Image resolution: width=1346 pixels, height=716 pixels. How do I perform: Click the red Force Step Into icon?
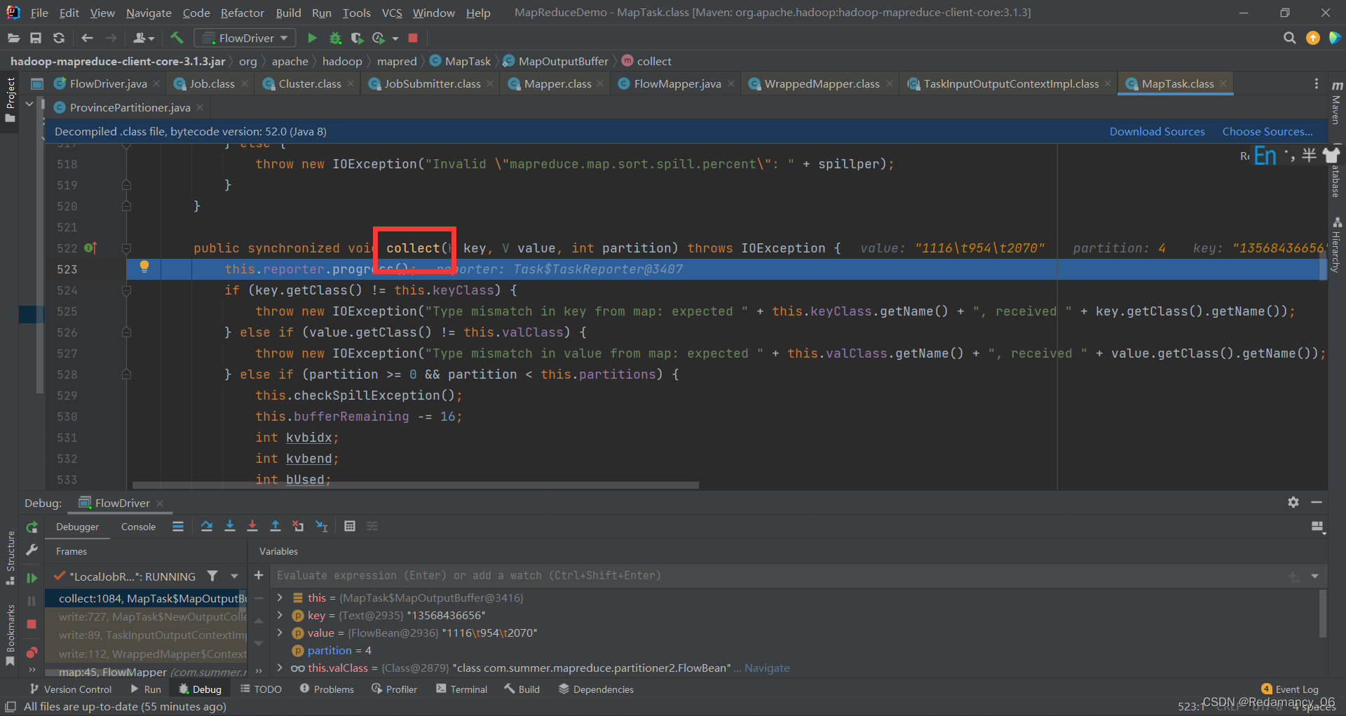(252, 526)
